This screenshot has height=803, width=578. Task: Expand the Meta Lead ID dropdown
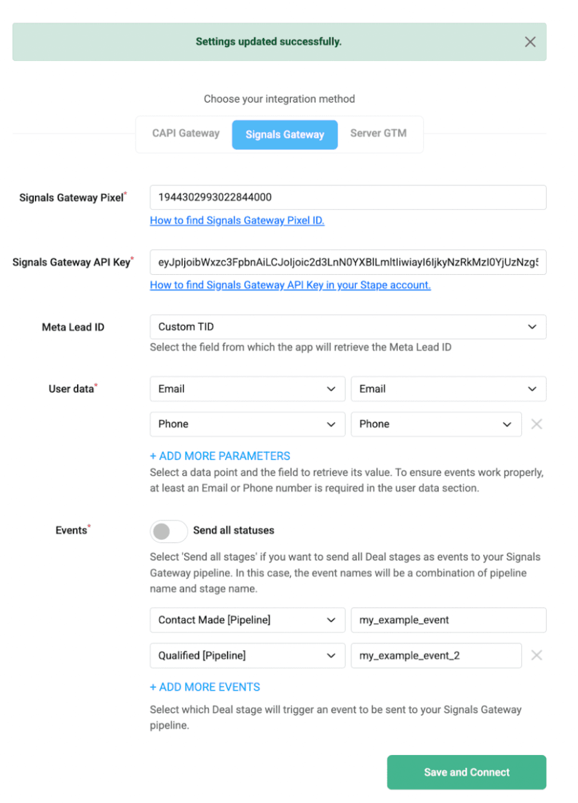[348, 327]
